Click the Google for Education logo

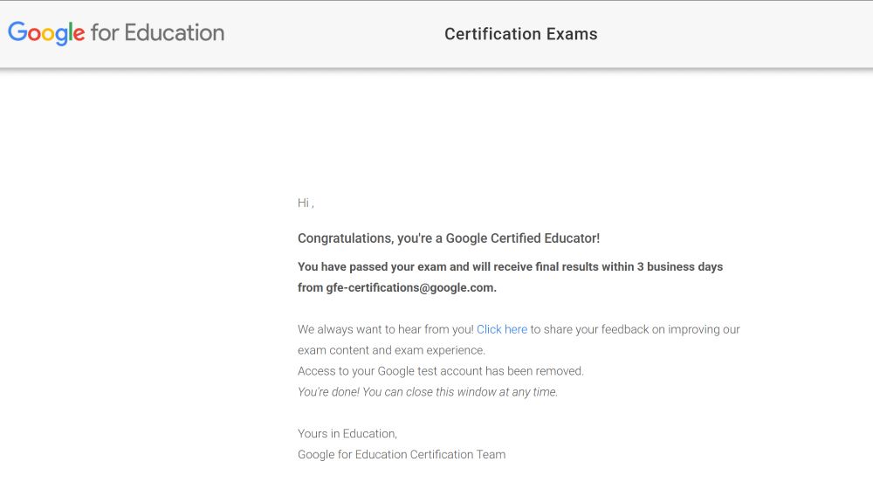116,33
